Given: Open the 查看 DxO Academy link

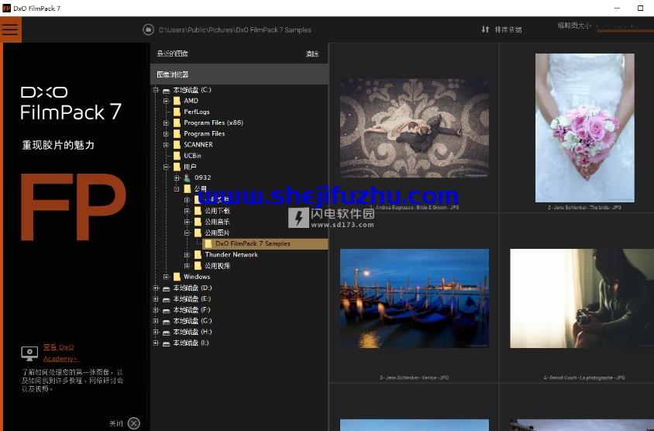Looking at the screenshot, I should 61,353.
